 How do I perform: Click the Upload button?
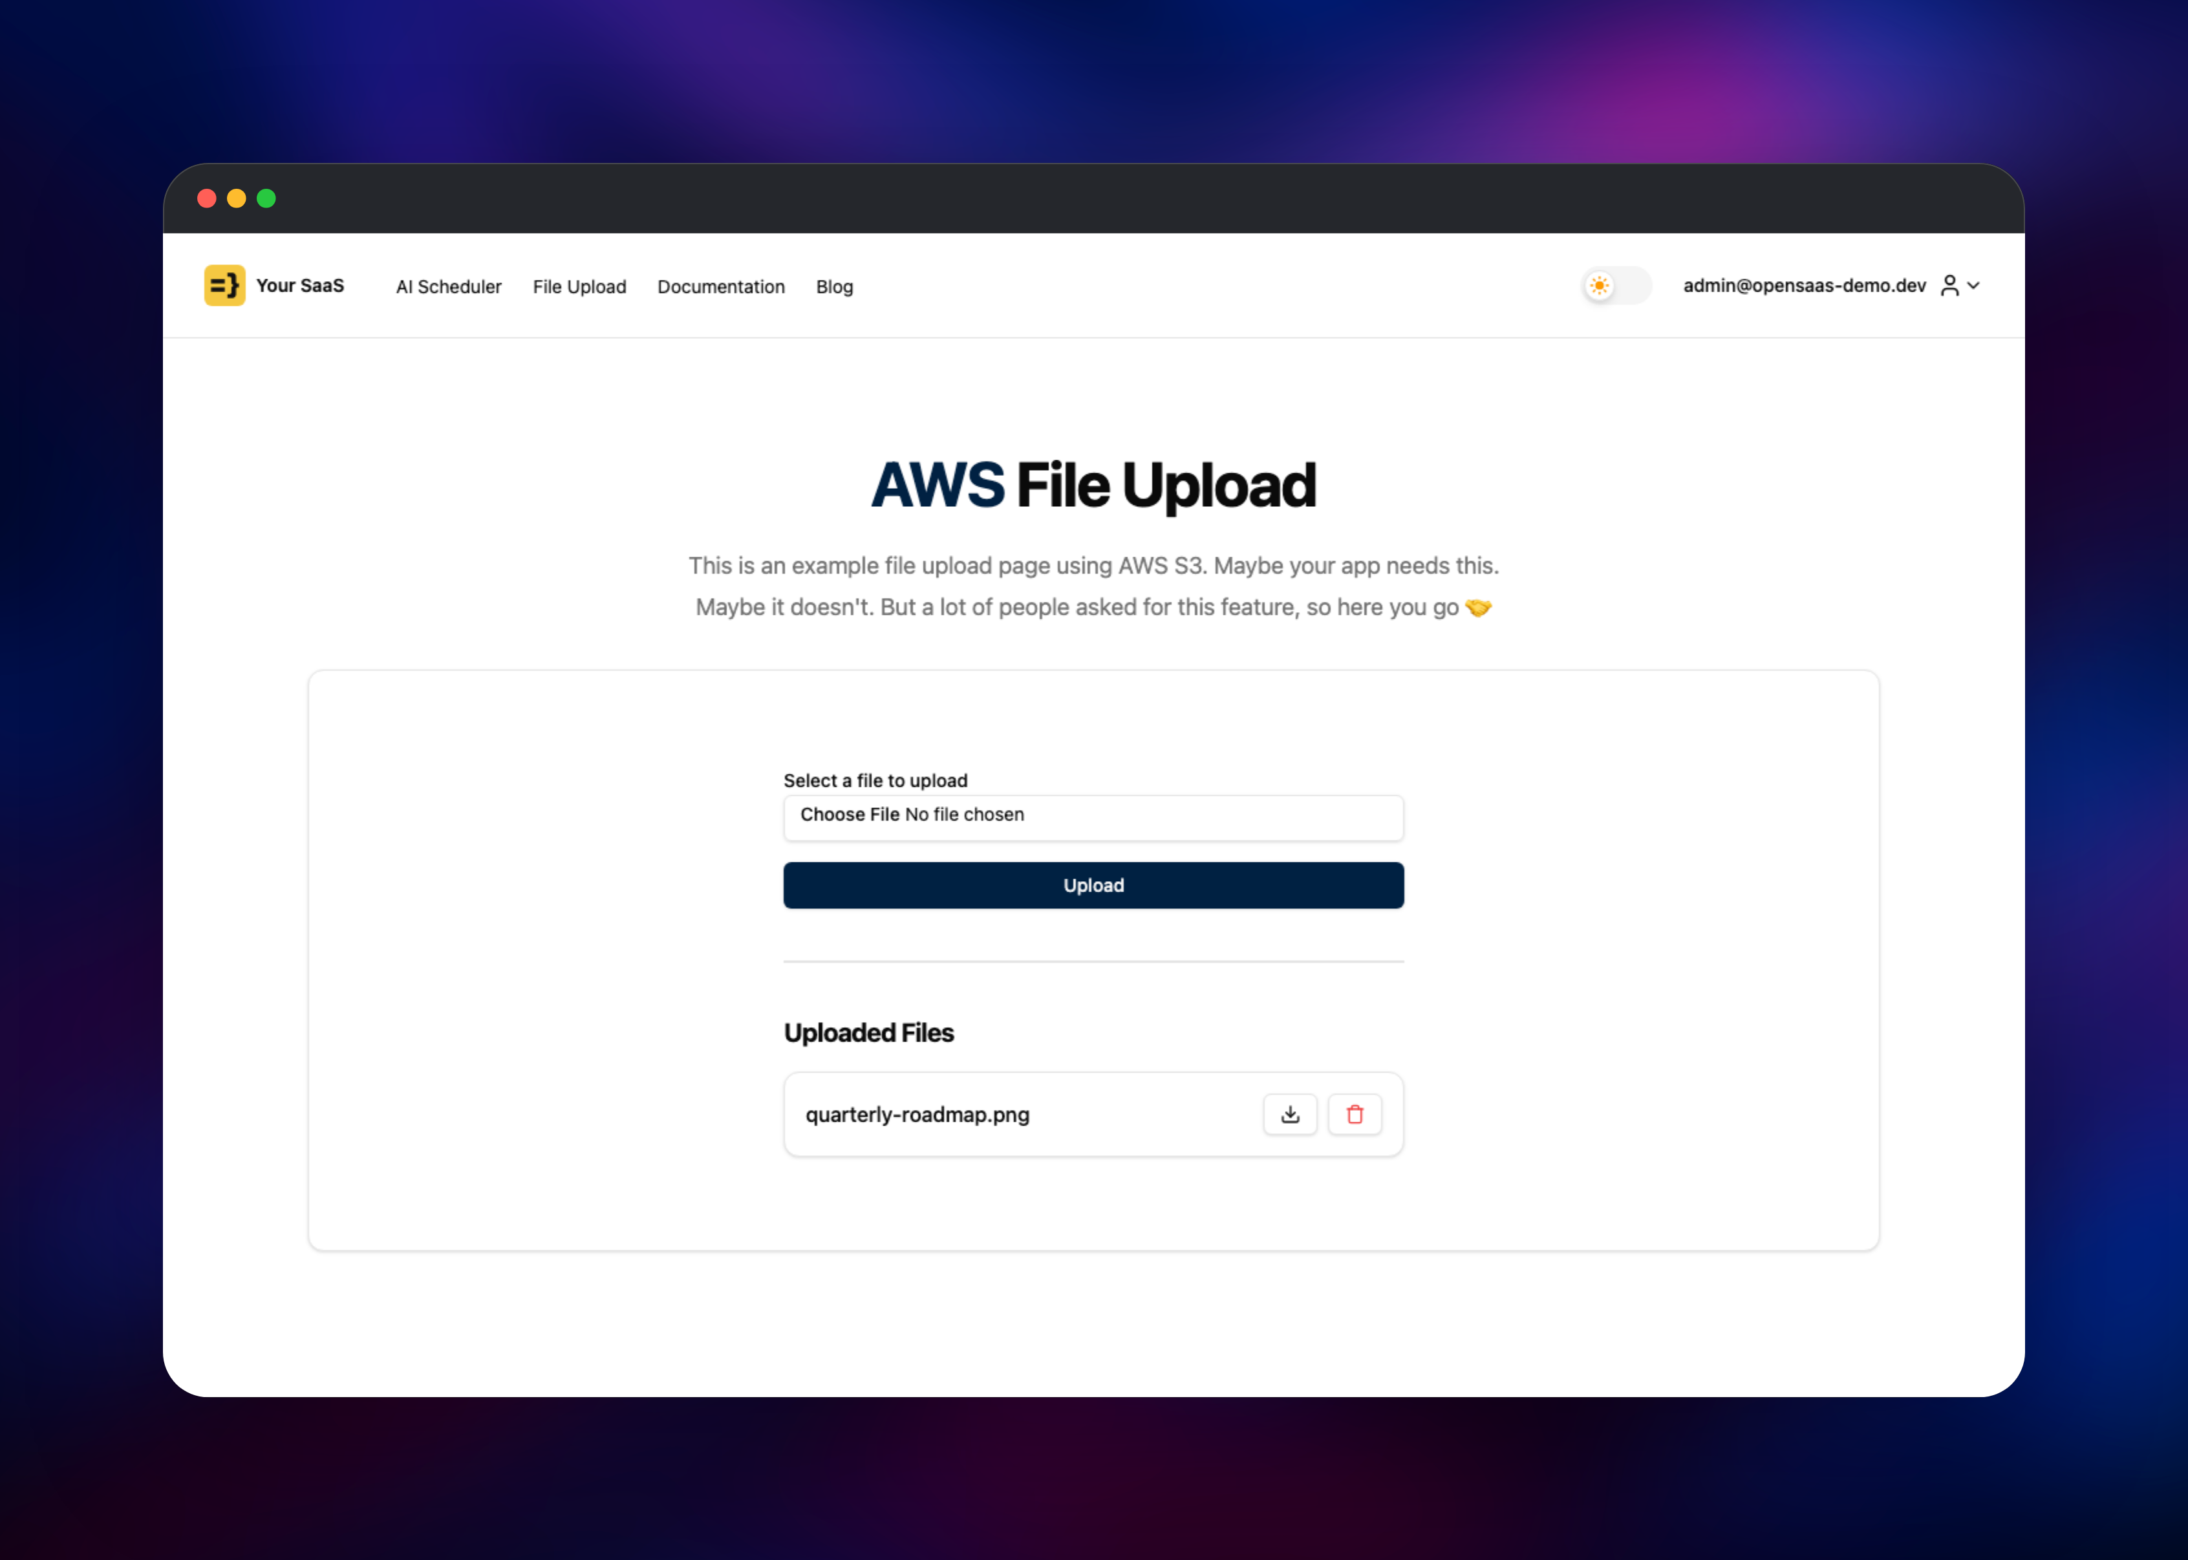click(x=1093, y=884)
